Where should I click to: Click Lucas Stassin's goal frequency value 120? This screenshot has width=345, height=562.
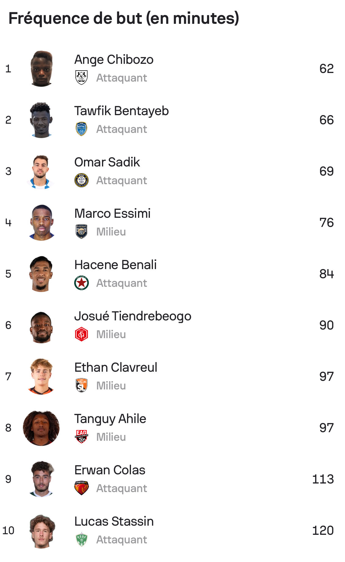click(x=323, y=531)
